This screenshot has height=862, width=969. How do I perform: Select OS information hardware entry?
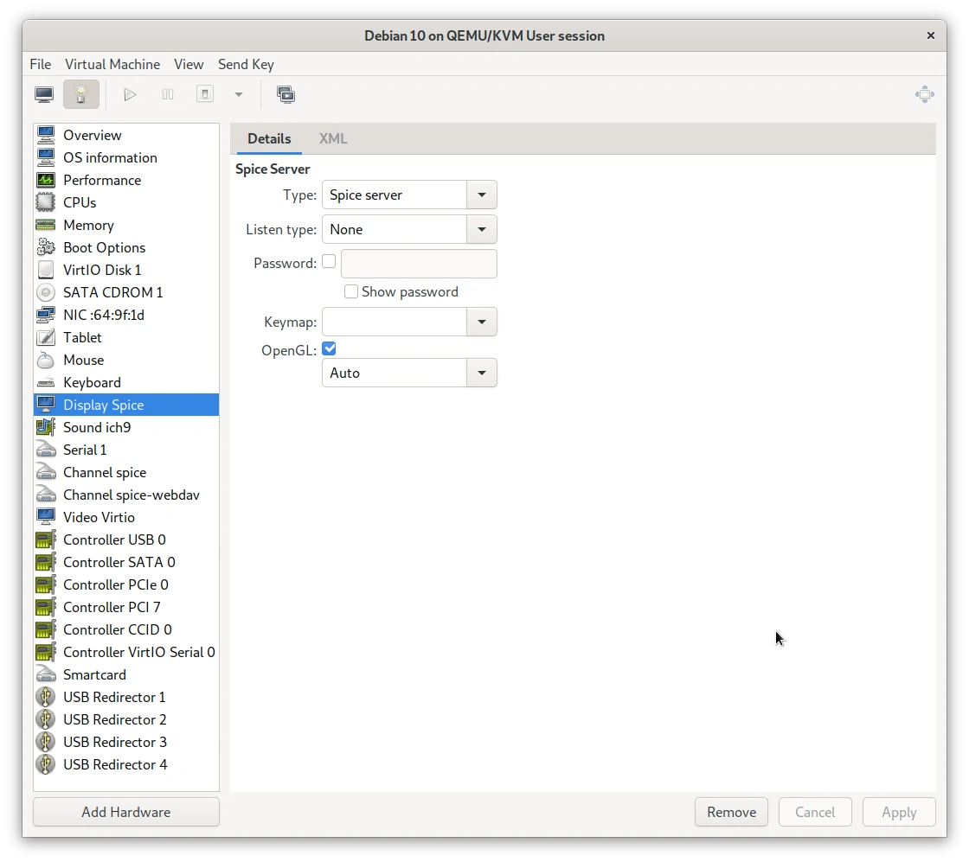[126, 157]
